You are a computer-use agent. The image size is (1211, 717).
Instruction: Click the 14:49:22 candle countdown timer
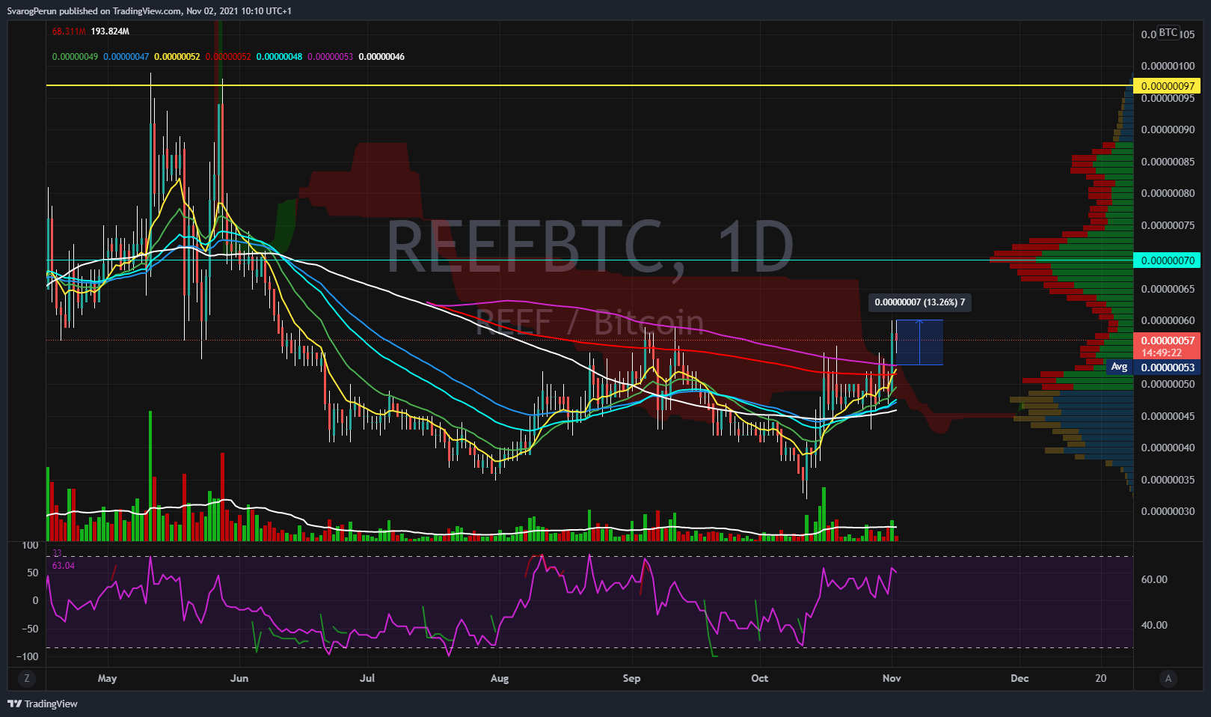pos(1162,353)
